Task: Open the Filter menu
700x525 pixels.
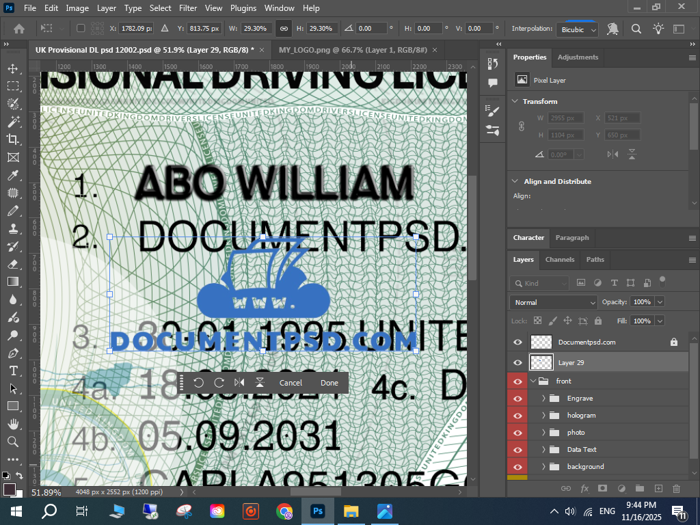Action: point(188,8)
